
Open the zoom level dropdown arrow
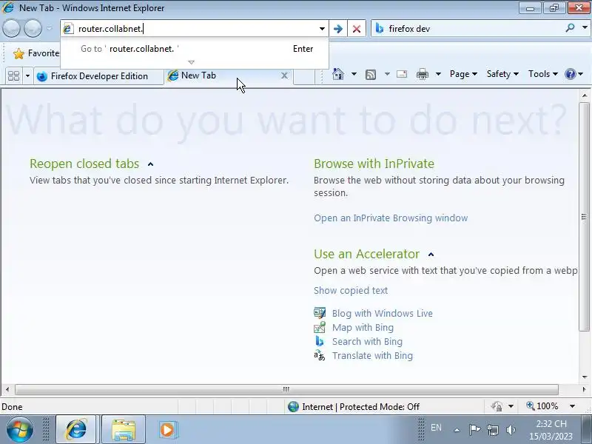[x=572, y=406]
